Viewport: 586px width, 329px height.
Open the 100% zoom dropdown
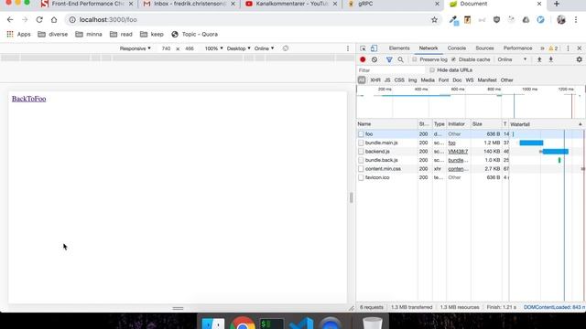coord(213,48)
